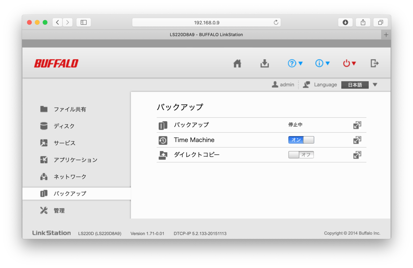Go to the home icon in the header

237,63
